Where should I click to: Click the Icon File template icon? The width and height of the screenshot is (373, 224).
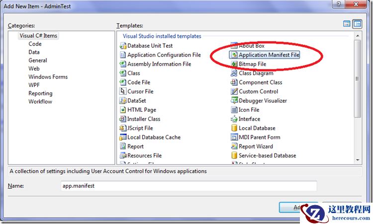[x=234, y=110]
